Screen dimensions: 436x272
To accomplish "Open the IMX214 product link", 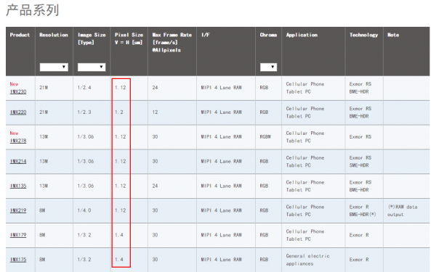I will click(18, 161).
